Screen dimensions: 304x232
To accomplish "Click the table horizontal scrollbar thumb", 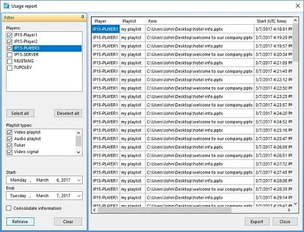I will pyautogui.click(x=165, y=210).
